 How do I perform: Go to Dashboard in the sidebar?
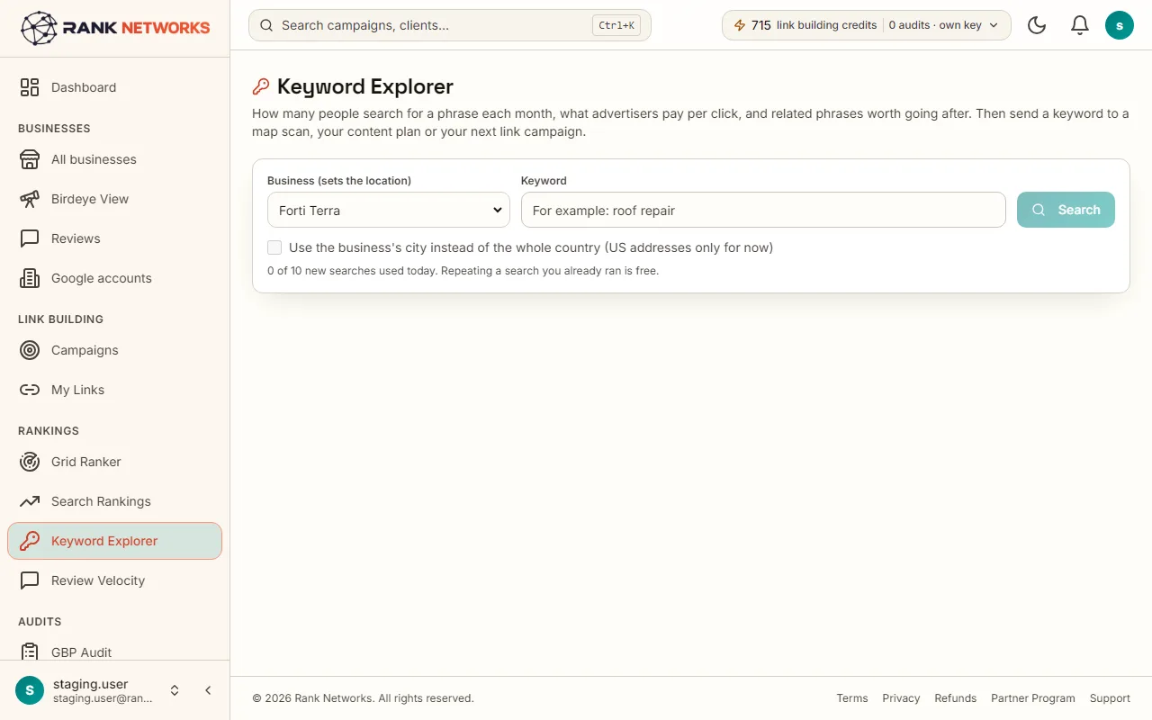point(114,87)
